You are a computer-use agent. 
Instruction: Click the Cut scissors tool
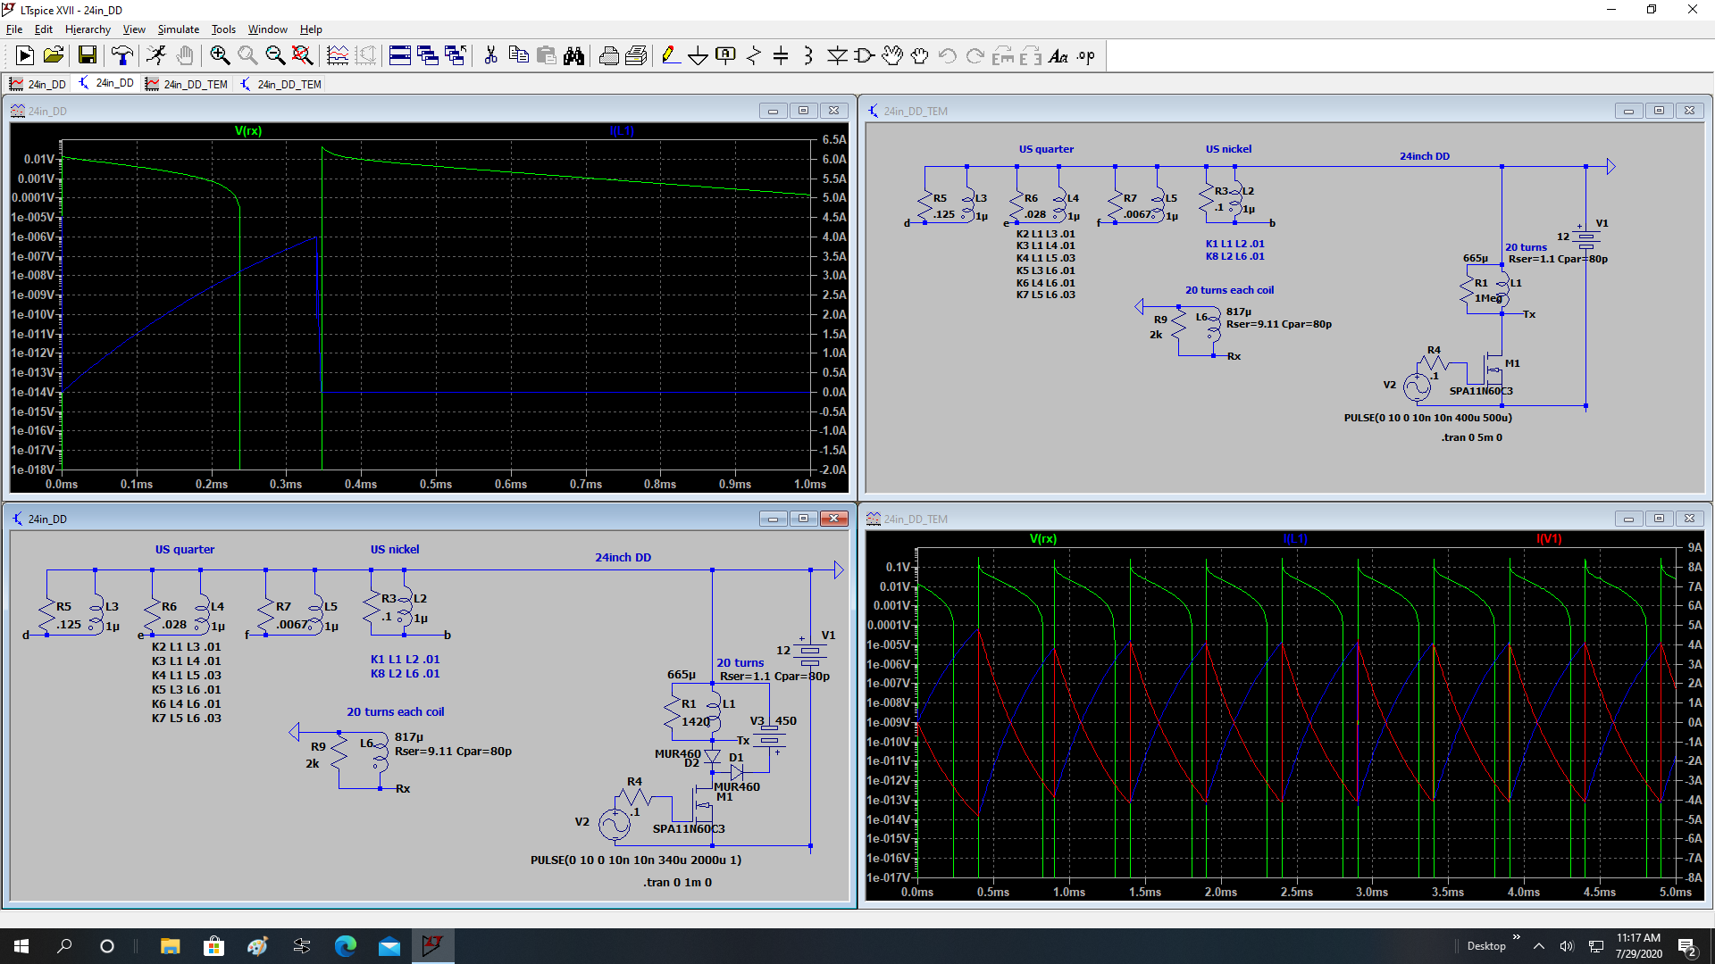click(490, 55)
